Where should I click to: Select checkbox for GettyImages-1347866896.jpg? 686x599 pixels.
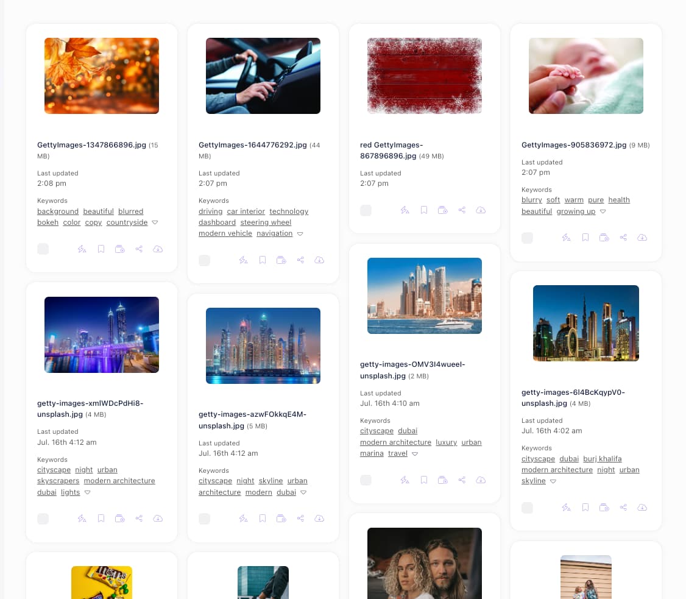43,249
